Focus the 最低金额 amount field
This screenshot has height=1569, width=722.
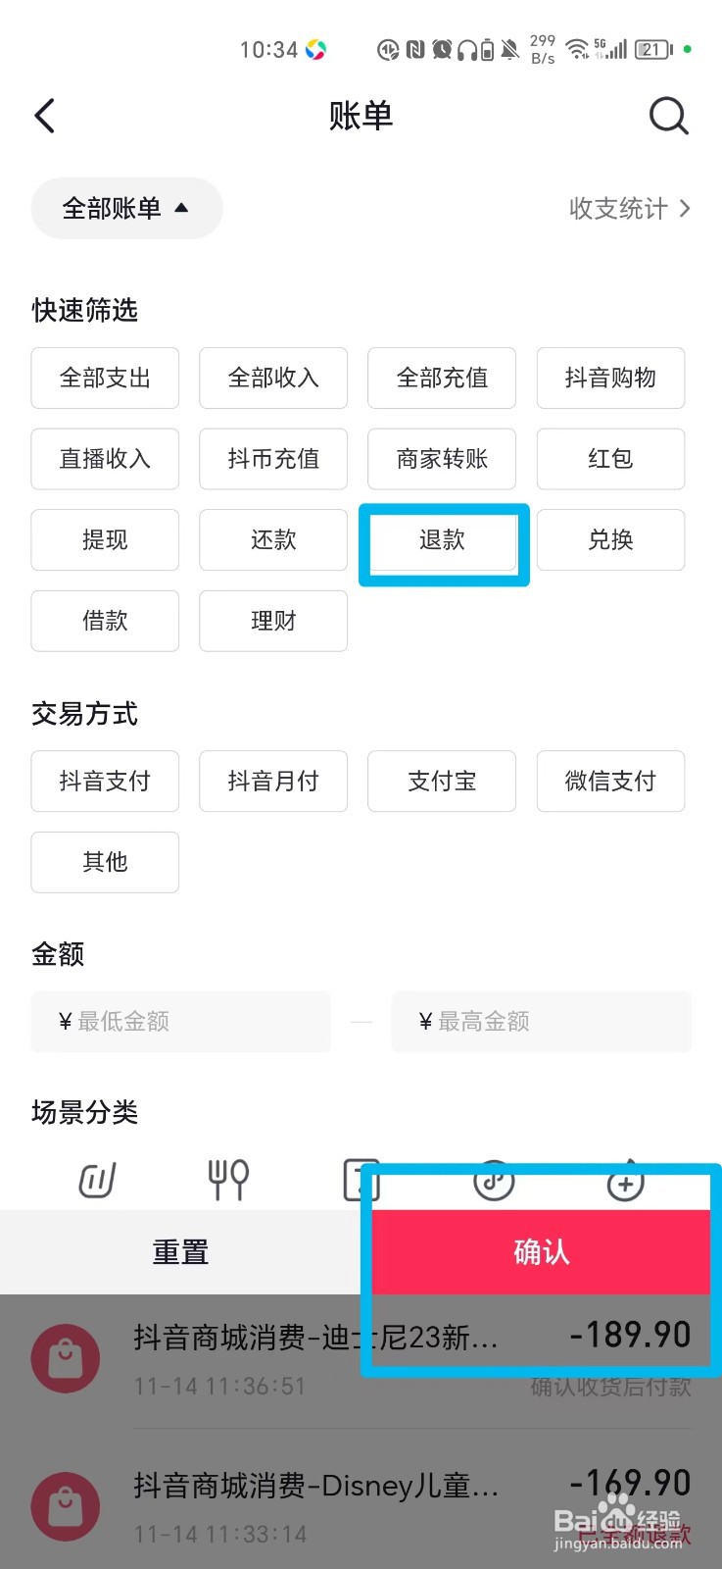tap(181, 1022)
